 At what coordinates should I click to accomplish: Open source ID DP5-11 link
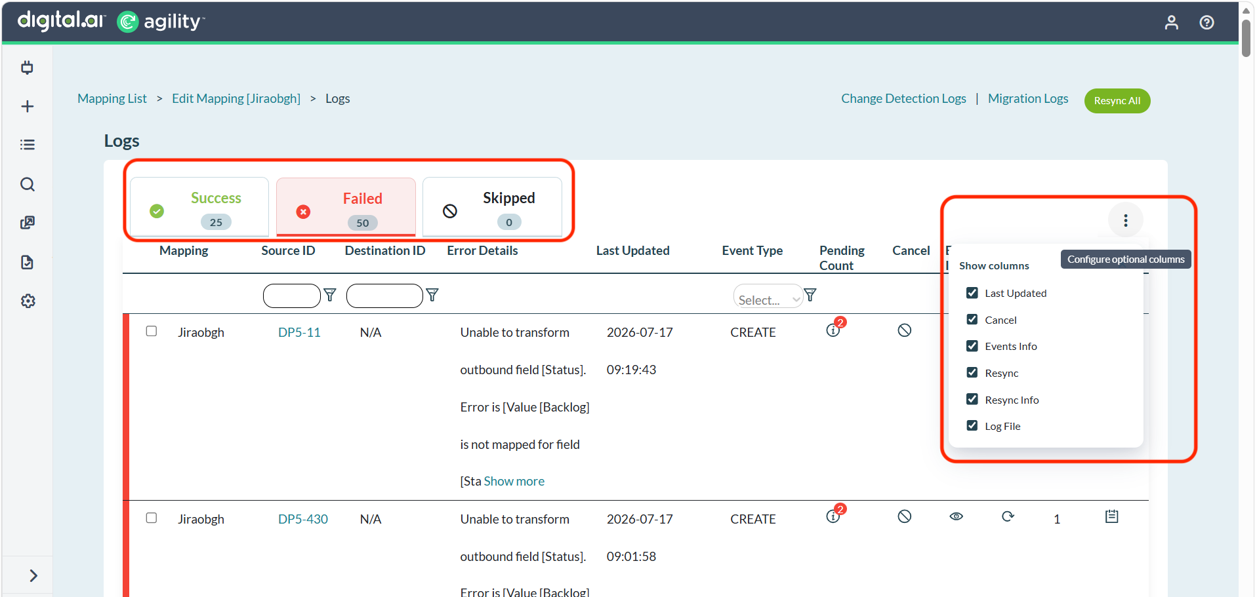click(299, 332)
